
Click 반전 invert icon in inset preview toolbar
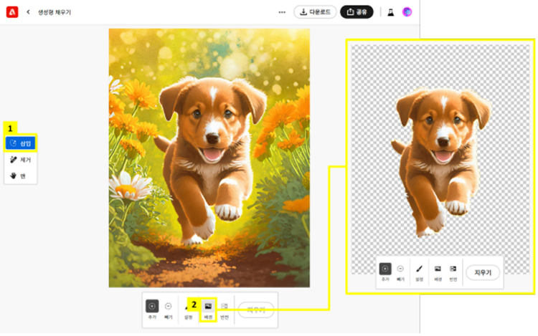453,272
